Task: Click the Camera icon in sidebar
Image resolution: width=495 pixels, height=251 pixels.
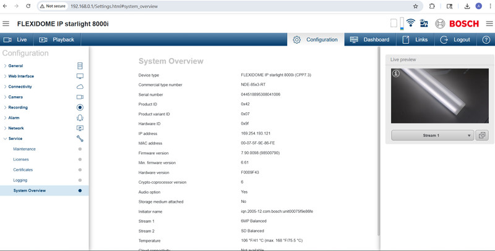Action: 80,97
